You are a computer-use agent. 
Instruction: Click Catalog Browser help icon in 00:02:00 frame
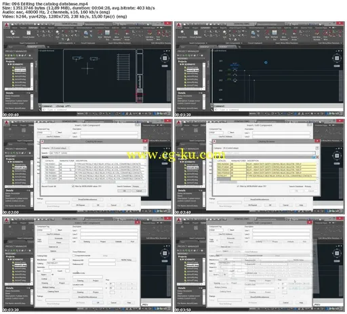pyautogui.click(x=145, y=148)
